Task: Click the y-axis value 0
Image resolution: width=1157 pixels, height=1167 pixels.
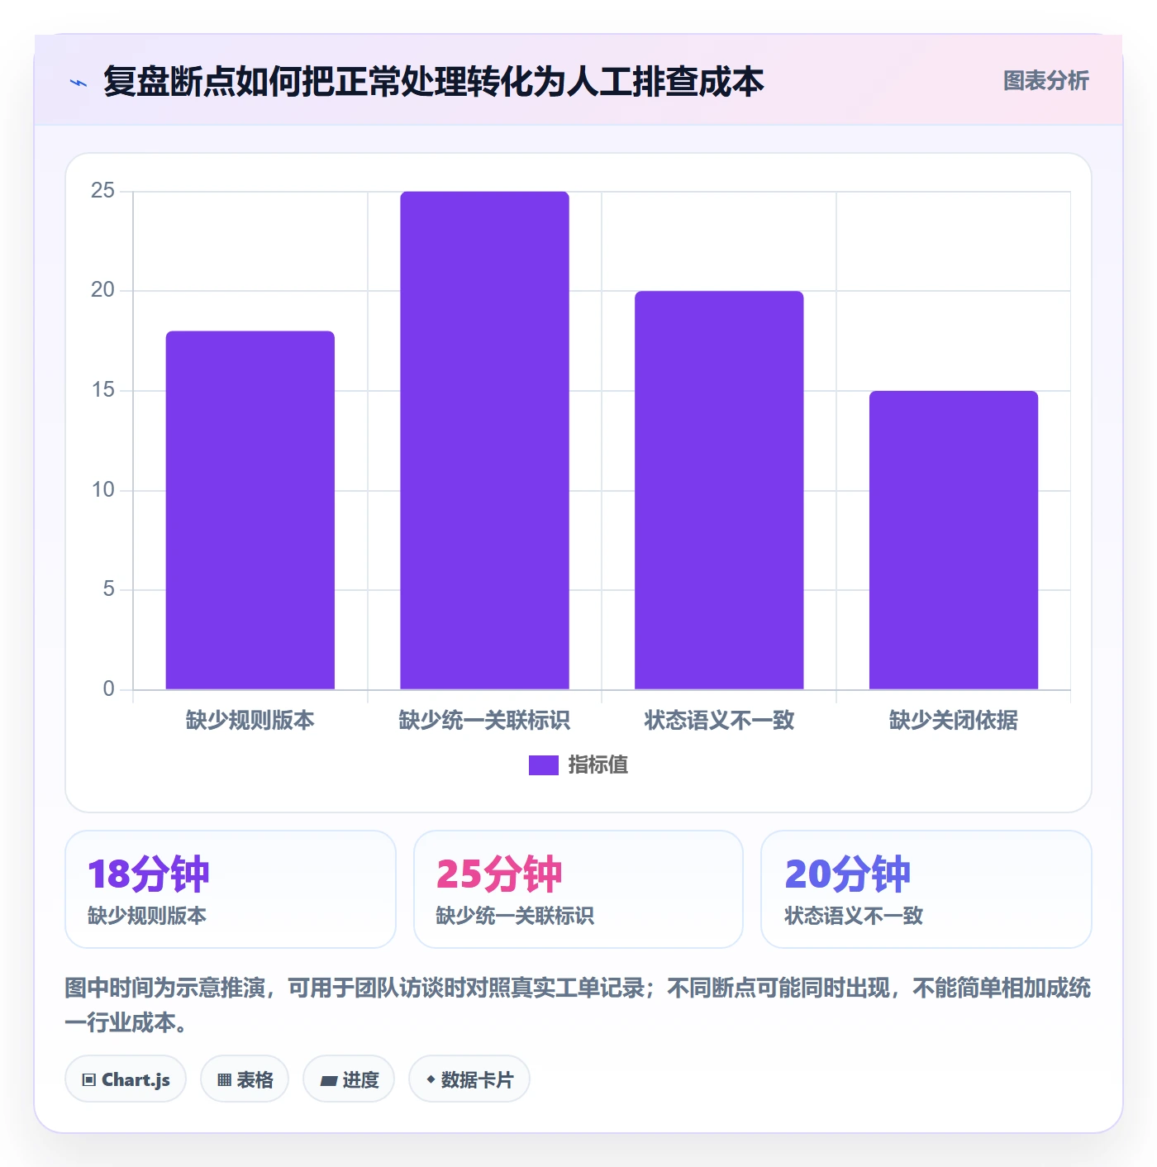Action: (108, 689)
